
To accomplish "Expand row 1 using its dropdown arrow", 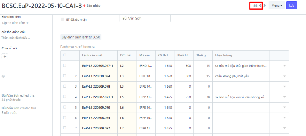I will tap(284, 66).
